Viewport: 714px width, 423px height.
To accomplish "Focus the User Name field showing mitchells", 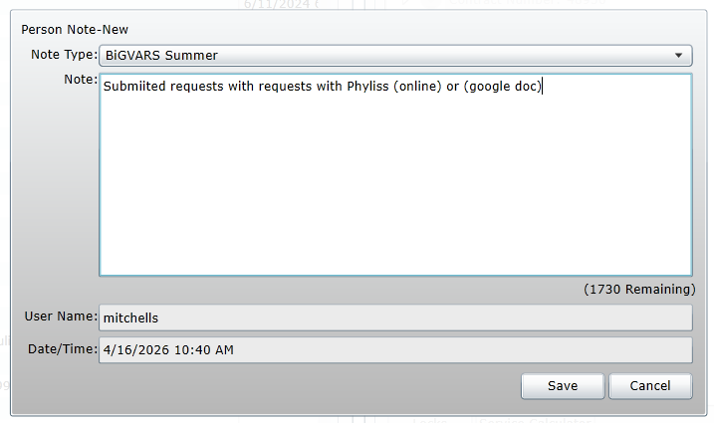I will [395, 317].
